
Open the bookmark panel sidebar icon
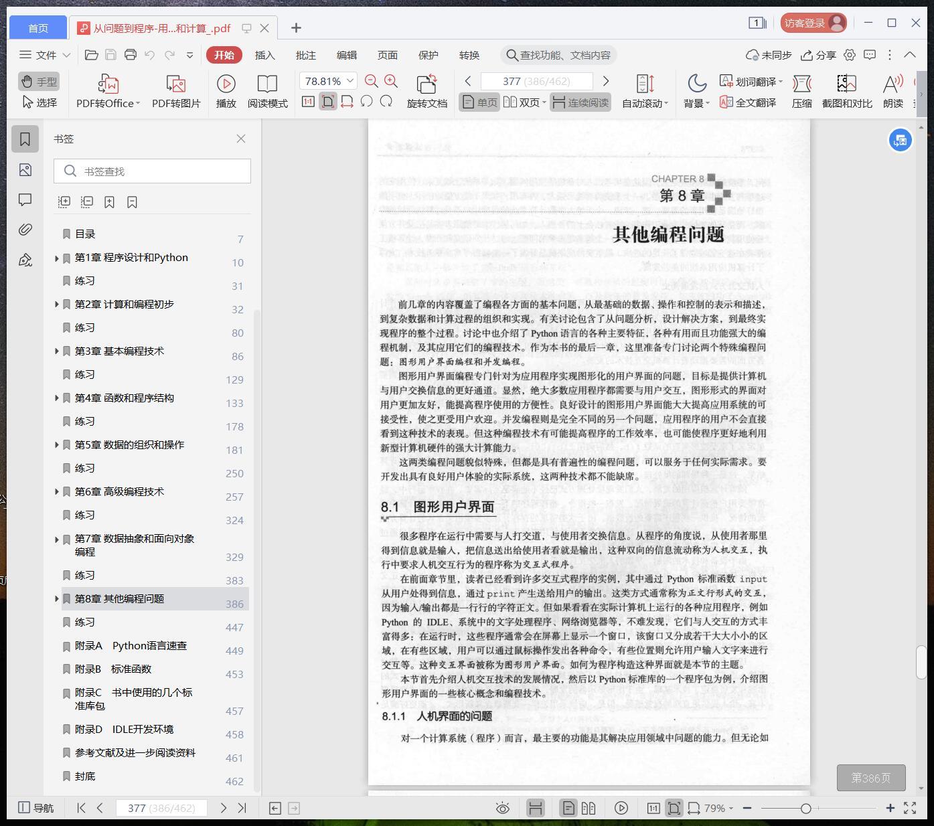25,139
